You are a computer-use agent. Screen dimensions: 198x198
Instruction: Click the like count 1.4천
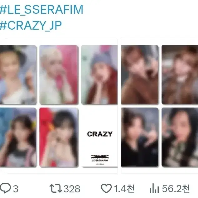coord(124,189)
